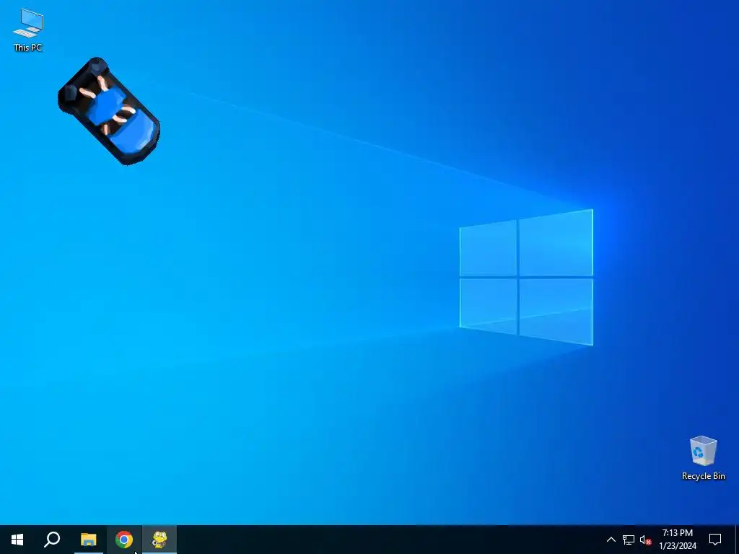Show hidden system tray icons

point(611,540)
